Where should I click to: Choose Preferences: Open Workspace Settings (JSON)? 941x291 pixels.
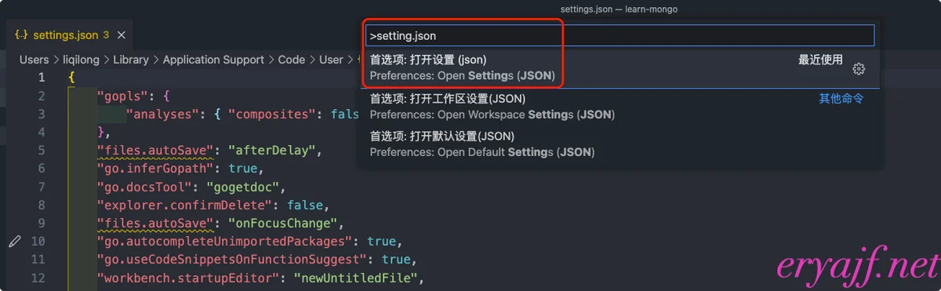[620, 107]
